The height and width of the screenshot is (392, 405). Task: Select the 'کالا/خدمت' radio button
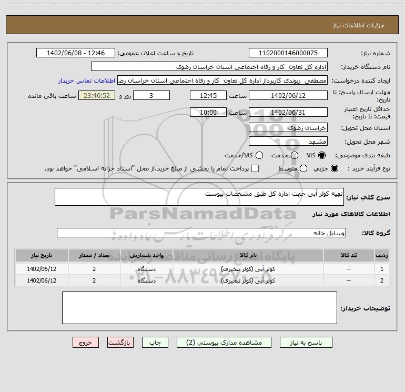click(259, 155)
